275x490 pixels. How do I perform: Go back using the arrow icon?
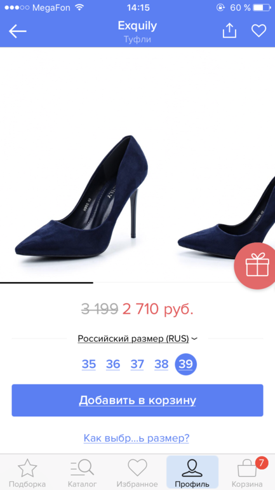pyautogui.click(x=18, y=31)
